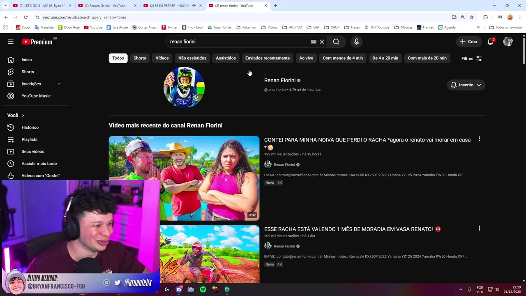Select the Com menos de 4 min chip
Screen dimensions: 526x296
click(343, 58)
